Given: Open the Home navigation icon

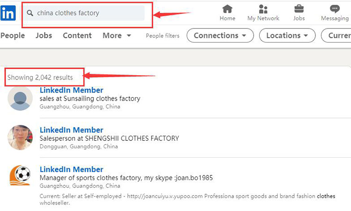Looking at the screenshot, I should tap(227, 9).
